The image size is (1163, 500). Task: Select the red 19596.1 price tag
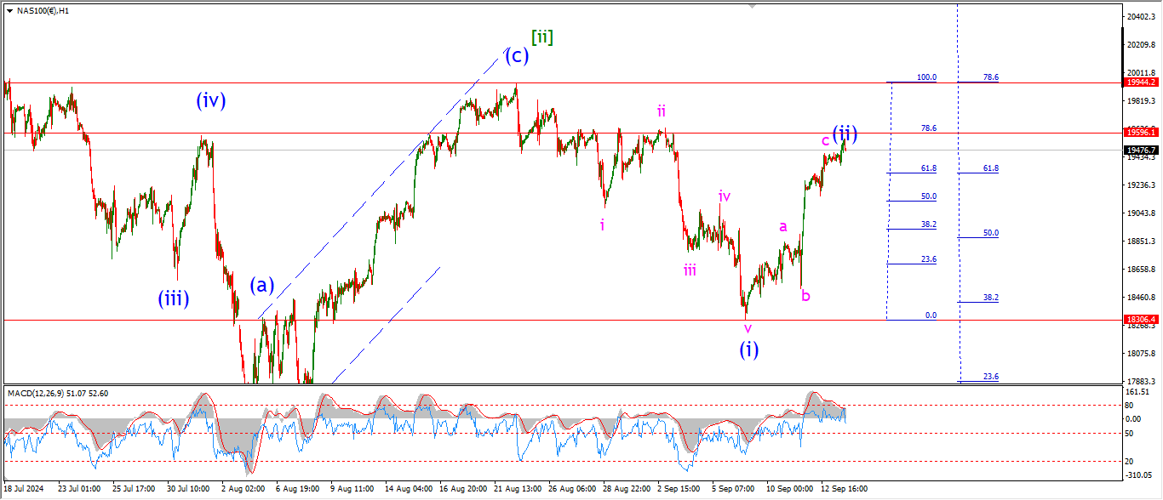click(1141, 133)
